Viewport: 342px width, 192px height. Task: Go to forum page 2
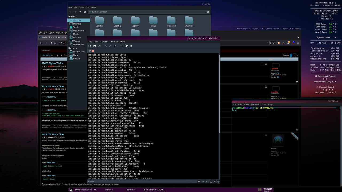point(294,55)
